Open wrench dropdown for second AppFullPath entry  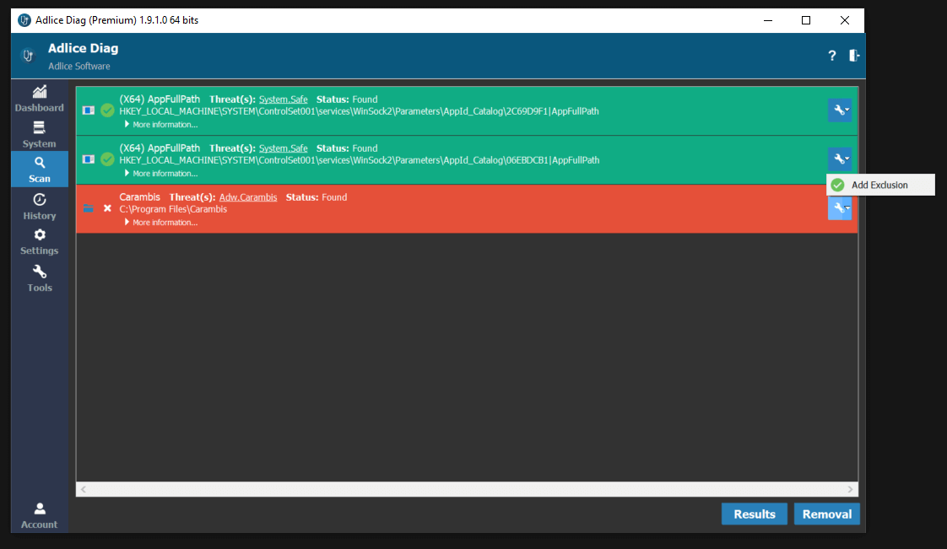pyautogui.click(x=839, y=159)
